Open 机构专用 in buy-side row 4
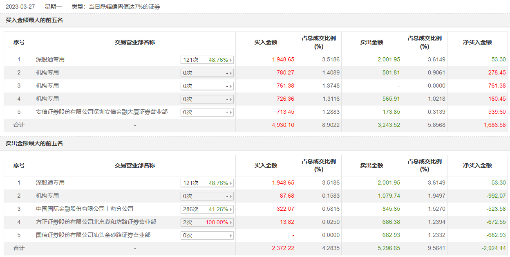 [x=47, y=99]
